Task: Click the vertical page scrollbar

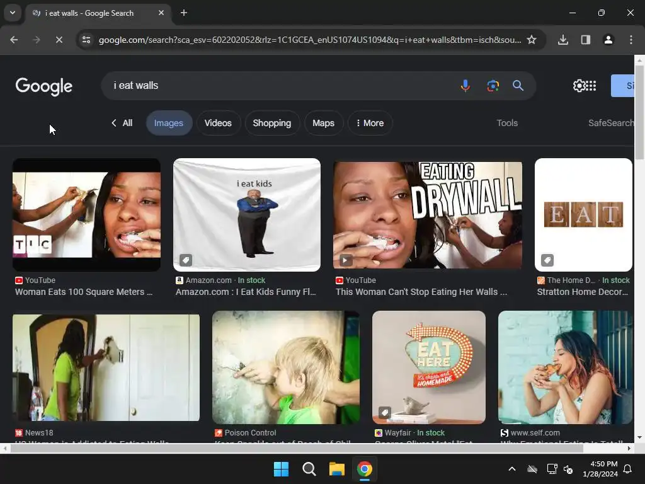Action: coord(639,112)
